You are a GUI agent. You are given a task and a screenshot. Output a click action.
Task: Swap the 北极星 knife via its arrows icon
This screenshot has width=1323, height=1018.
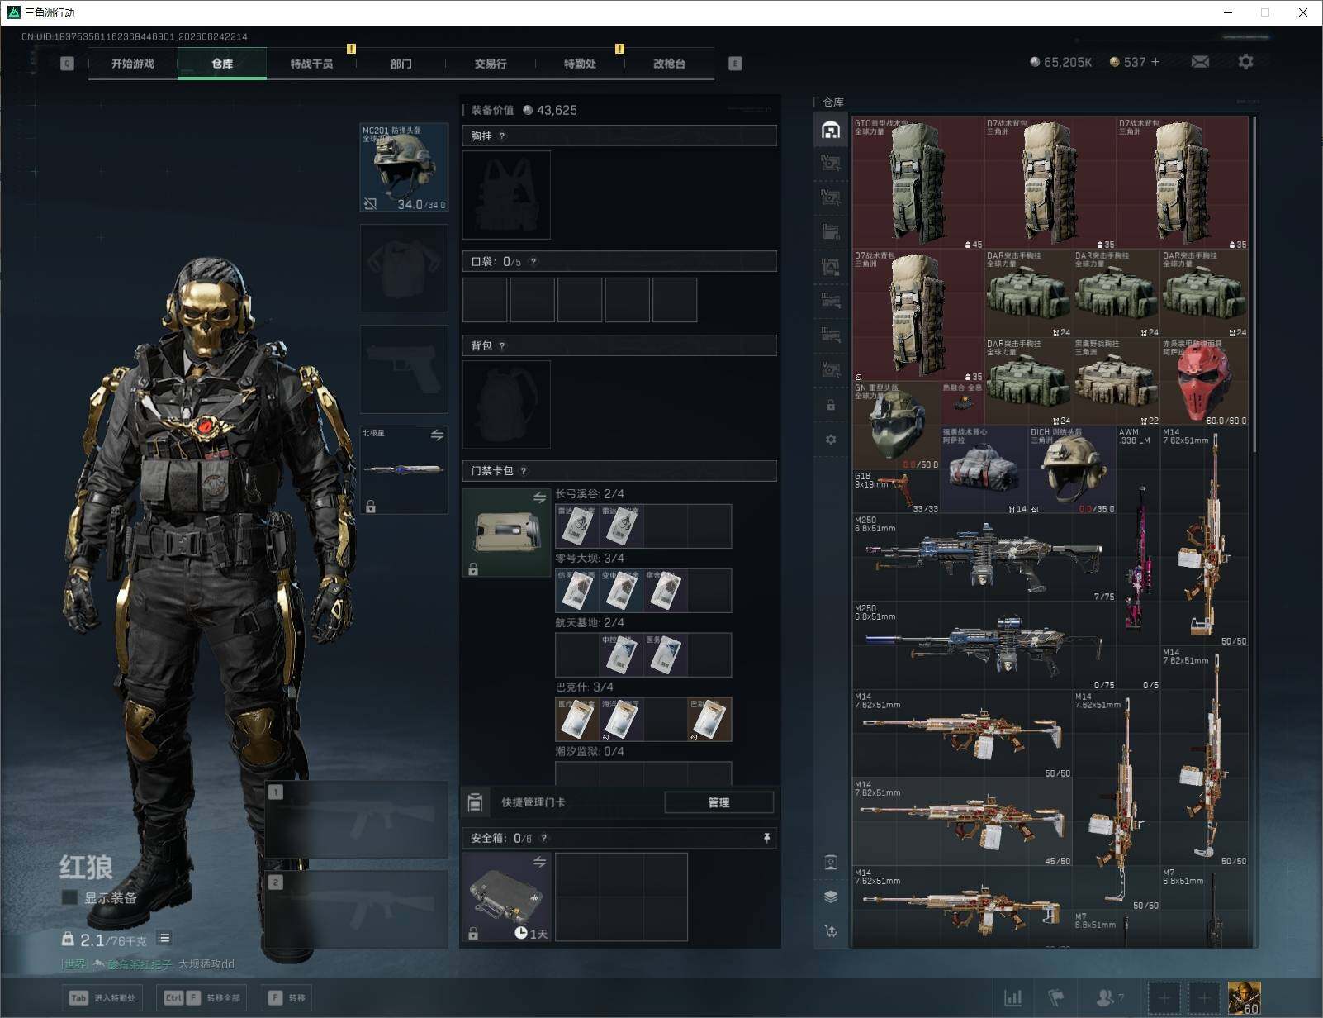[437, 435]
